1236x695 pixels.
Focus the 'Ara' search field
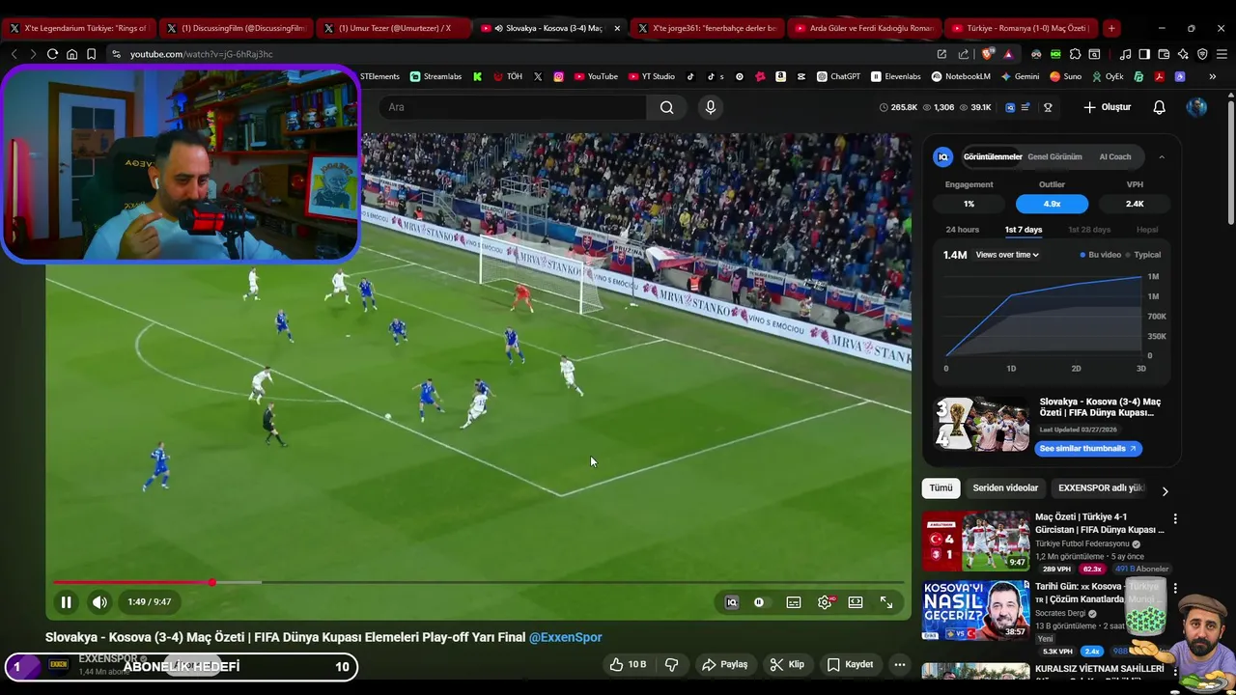pos(515,107)
